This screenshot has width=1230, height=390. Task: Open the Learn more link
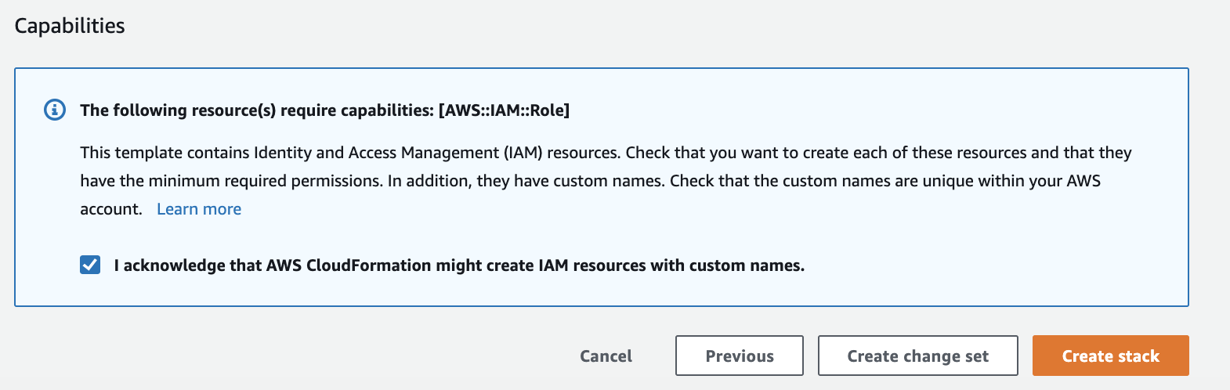click(199, 209)
